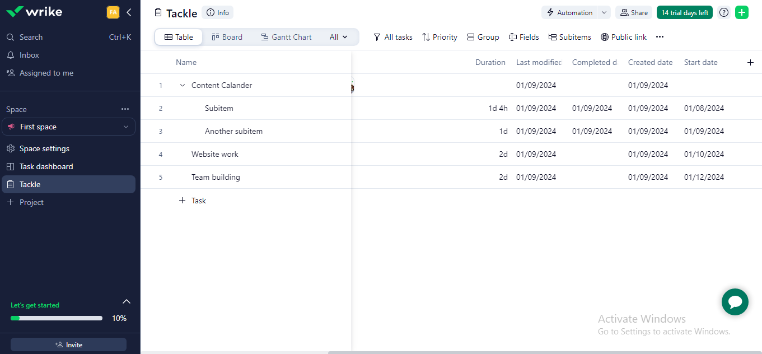Viewport: 762px width, 354px height.
Task: Click the onboarding progress bar
Action: (56, 318)
